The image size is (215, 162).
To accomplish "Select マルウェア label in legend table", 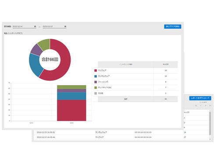I will (102, 70).
